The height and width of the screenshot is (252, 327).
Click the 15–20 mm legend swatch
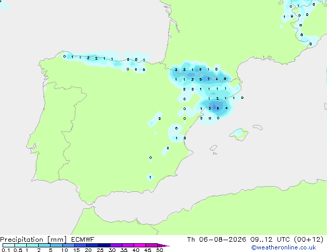point(80,245)
